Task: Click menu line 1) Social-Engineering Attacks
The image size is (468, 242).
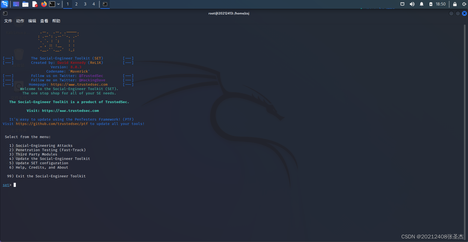Action: pos(41,146)
